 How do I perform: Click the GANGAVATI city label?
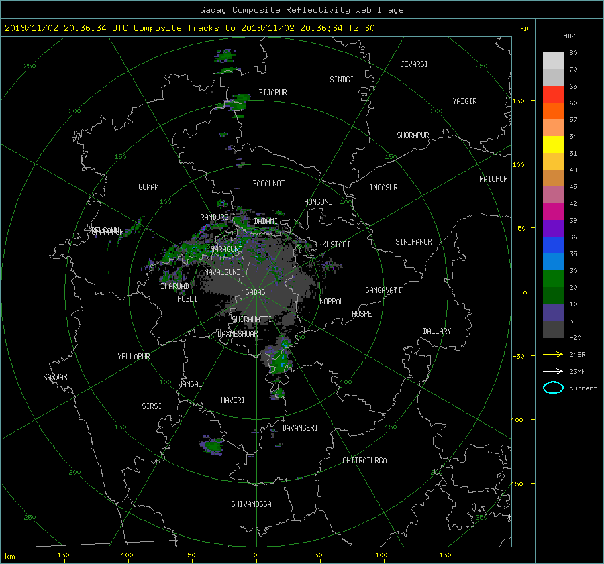point(383,290)
